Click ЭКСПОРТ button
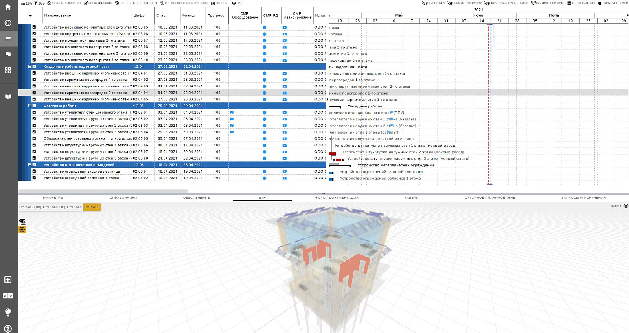The image size is (629, 333). pos(220,3)
